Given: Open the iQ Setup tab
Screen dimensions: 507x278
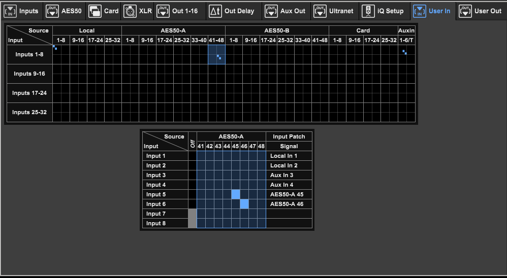Looking at the screenshot, I should [385, 11].
